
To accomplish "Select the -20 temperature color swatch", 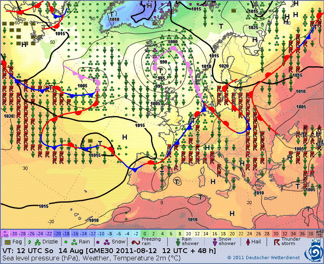I will point(58,234).
